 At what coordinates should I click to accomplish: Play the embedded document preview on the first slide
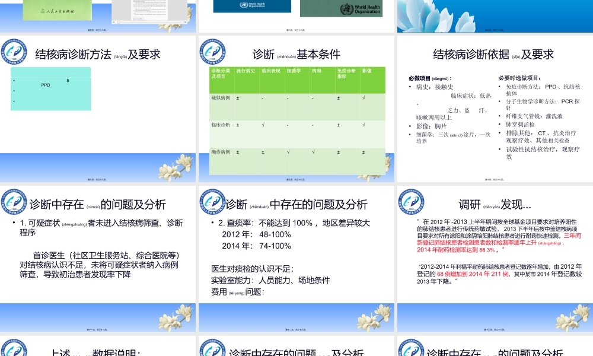(113, 22)
